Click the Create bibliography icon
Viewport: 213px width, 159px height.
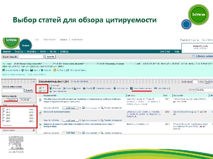tap(94, 88)
